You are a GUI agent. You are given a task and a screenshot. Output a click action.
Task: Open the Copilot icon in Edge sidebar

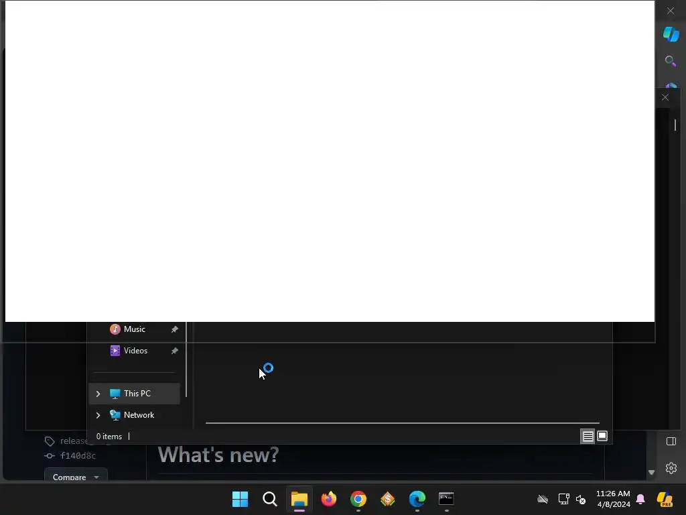pos(671,34)
